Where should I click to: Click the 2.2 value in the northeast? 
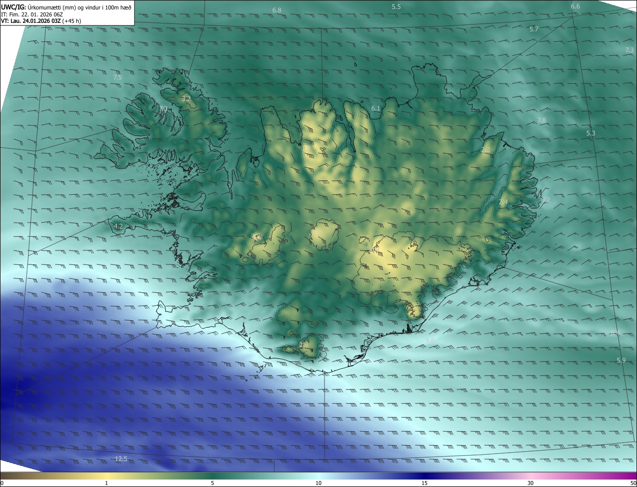(486, 150)
